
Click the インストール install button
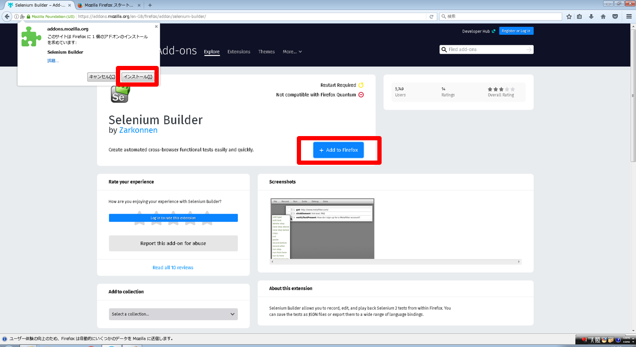[138, 77]
